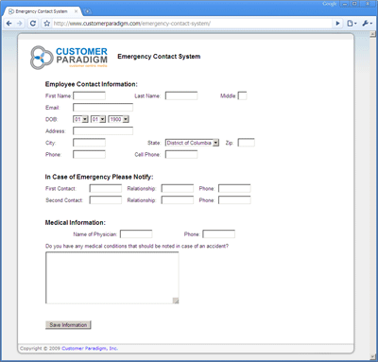Click the Copyright © 2009 footer text
The width and height of the screenshot is (378, 362).
pos(40,348)
